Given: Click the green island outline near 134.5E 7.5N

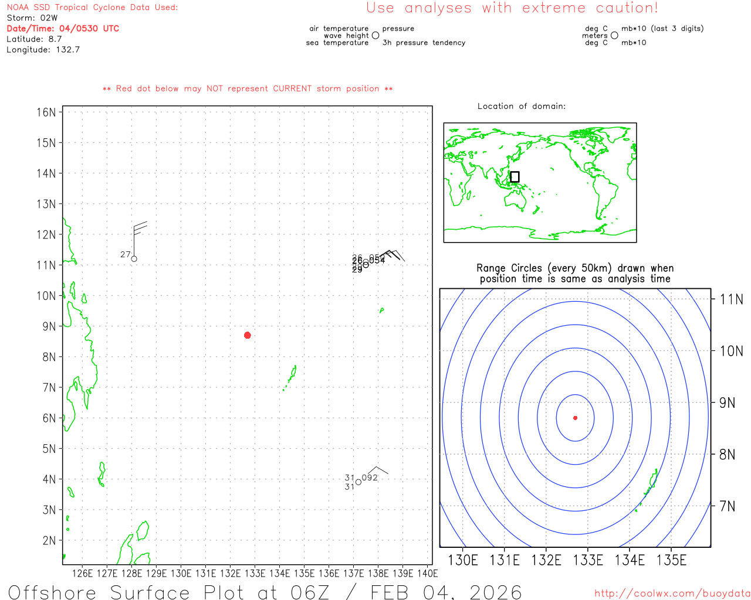Looking at the screenshot, I should pyautogui.click(x=292, y=375).
